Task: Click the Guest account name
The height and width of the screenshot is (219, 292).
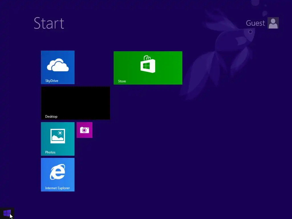Action: tap(255, 23)
